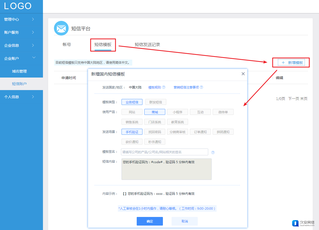Open 域名管理 in sidebar
Image resolution: width=319 pixels, height=230 pixels.
coord(19,71)
